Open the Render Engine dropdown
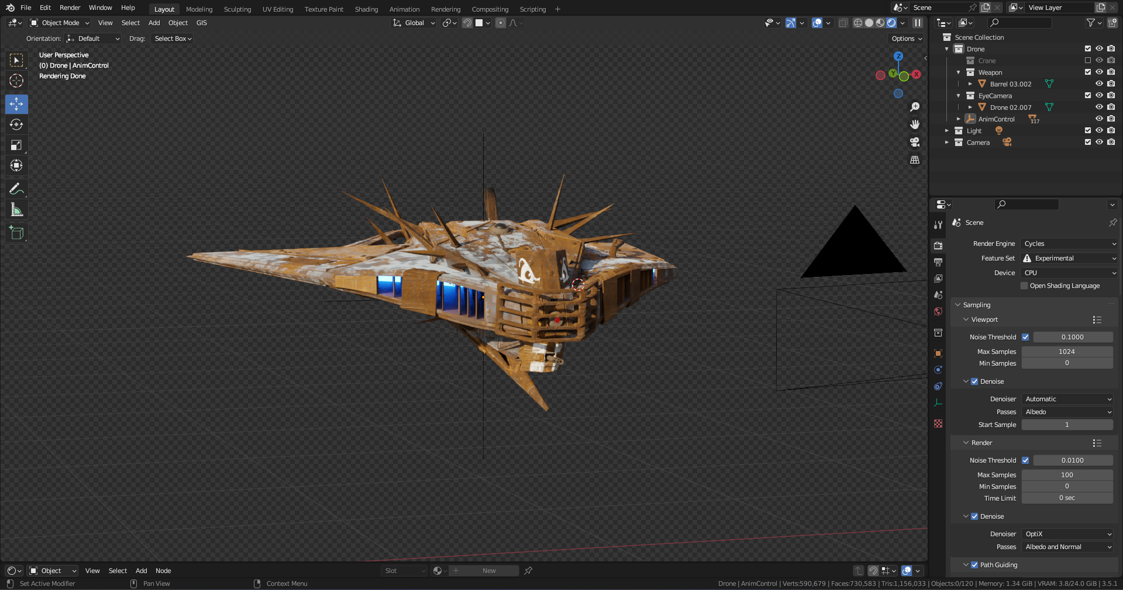Viewport: 1123px width, 590px height. click(1069, 244)
